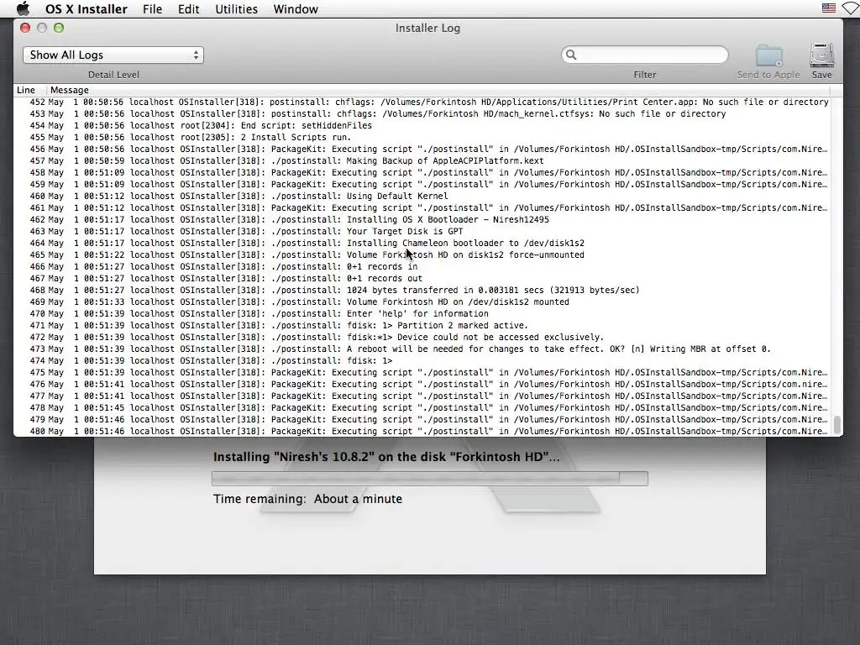
Task: Select log line 456 PackageKit Executing script
Action: pos(422,149)
